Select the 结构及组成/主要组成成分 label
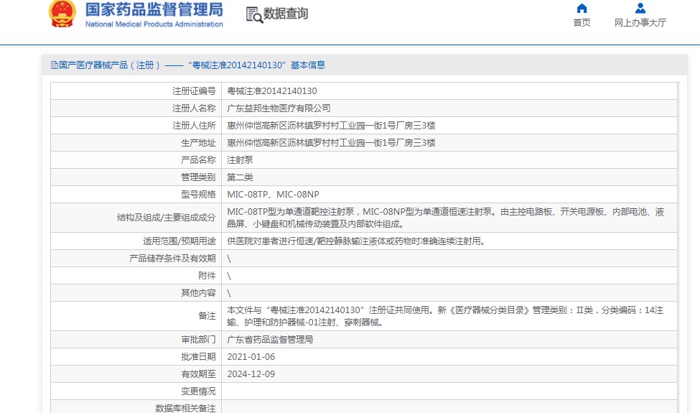 click(166, 218)
